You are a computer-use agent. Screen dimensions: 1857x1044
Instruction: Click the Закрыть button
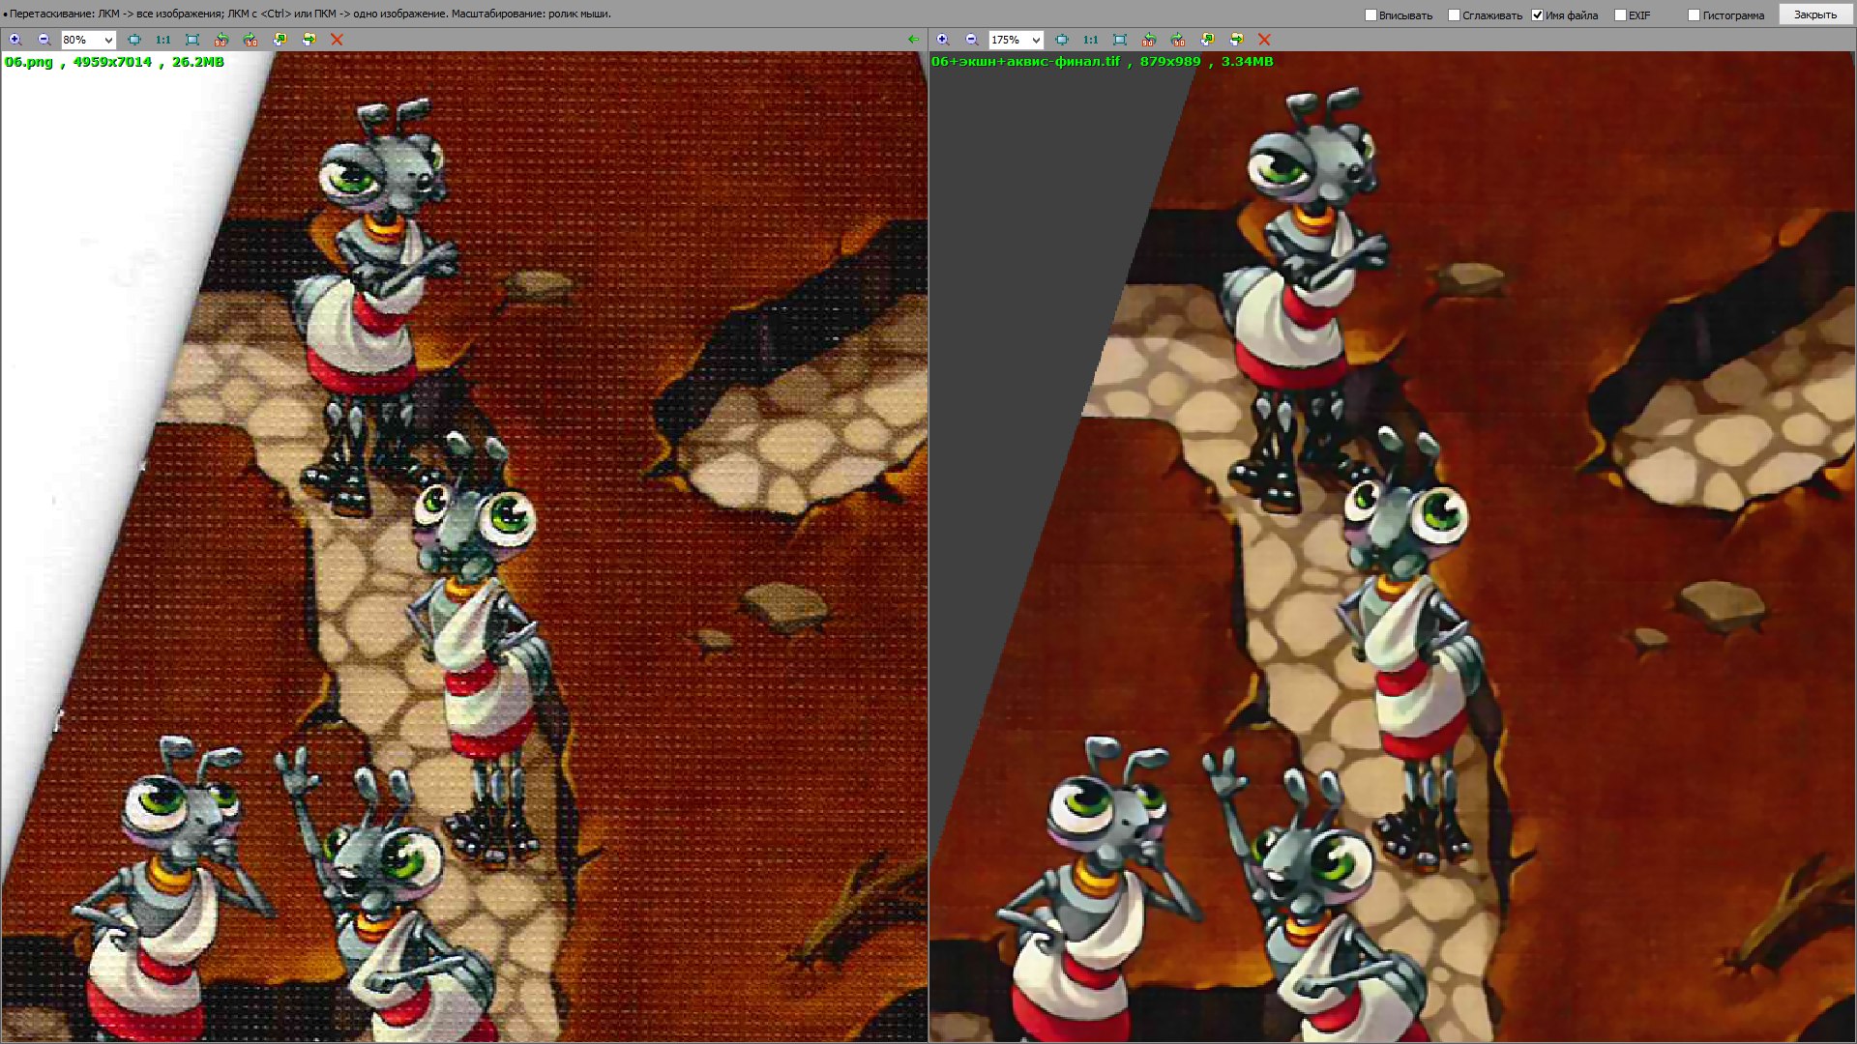click(x=1815, y=14)
